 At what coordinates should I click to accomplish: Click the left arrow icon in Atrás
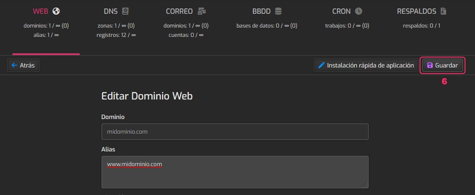pyautogui.click(x=14, y=65)
